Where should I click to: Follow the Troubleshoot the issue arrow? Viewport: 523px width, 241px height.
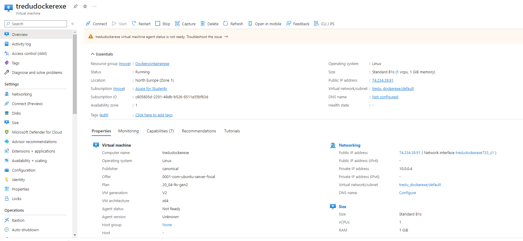(x=226, y=37)
